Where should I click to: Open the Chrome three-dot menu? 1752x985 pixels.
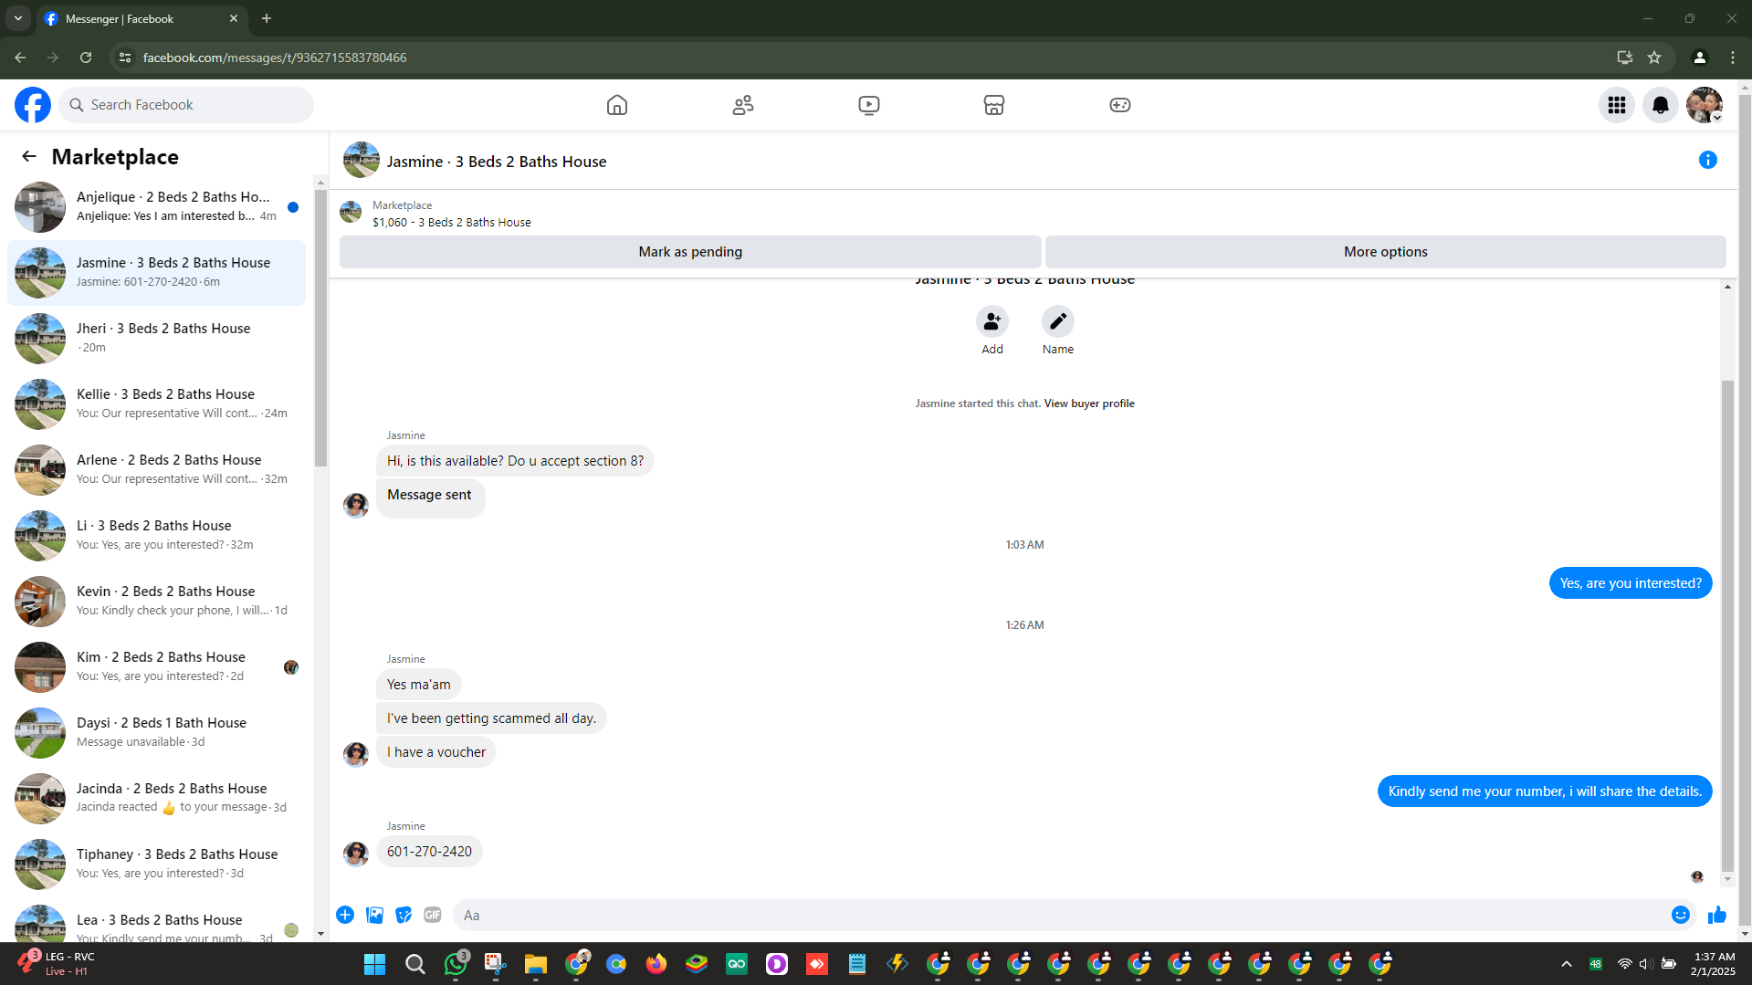coord(1733,58)
